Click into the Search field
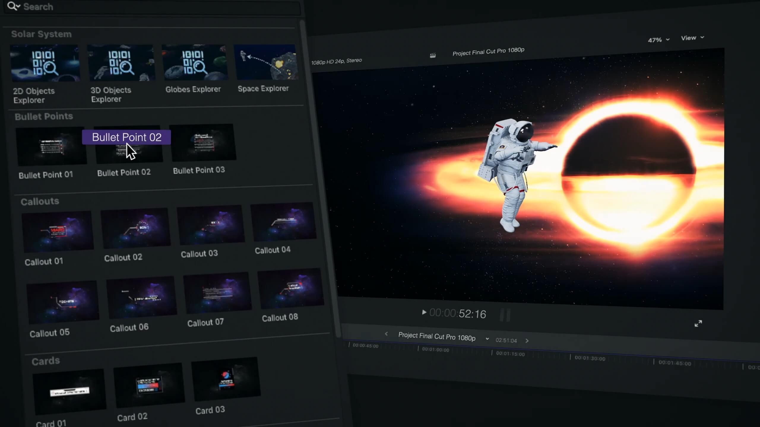Screen dimensions: 760x427 coord(148,7)
